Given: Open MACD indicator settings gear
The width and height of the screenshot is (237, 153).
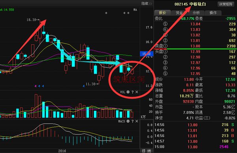Looking at the screenshot, I should point(128,121).
